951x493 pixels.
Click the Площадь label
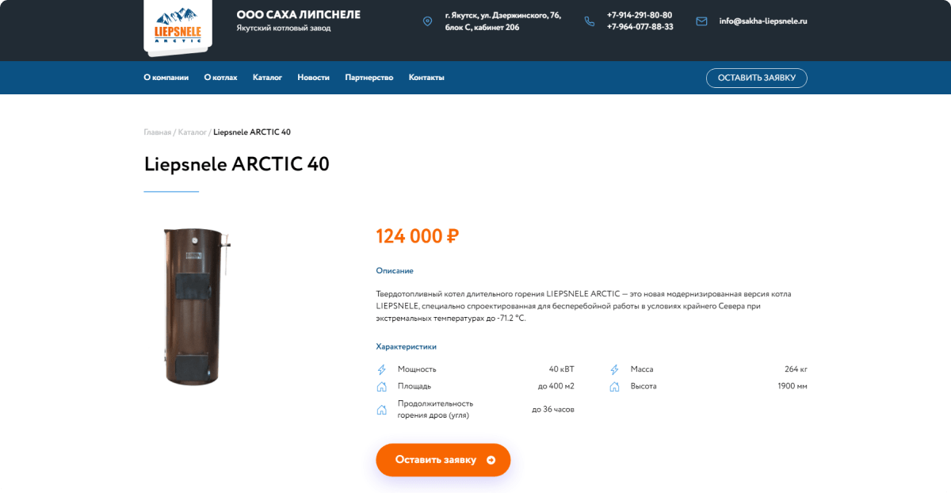(414, 387)
